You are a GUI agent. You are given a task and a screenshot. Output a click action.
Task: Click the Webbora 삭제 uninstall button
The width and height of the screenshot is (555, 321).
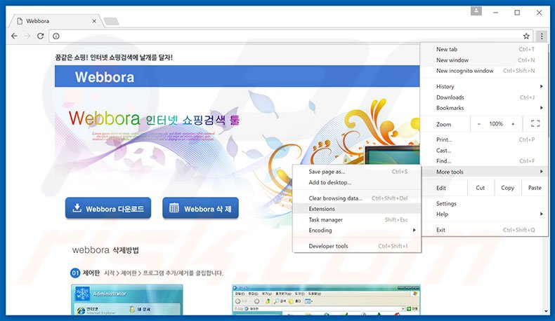200,208
